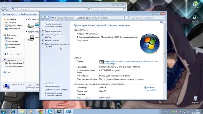Open Device Manager link in System window
The width and height of the screenshot is (203, 114).
[54, 31]
